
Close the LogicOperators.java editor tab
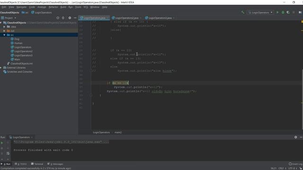107,18
